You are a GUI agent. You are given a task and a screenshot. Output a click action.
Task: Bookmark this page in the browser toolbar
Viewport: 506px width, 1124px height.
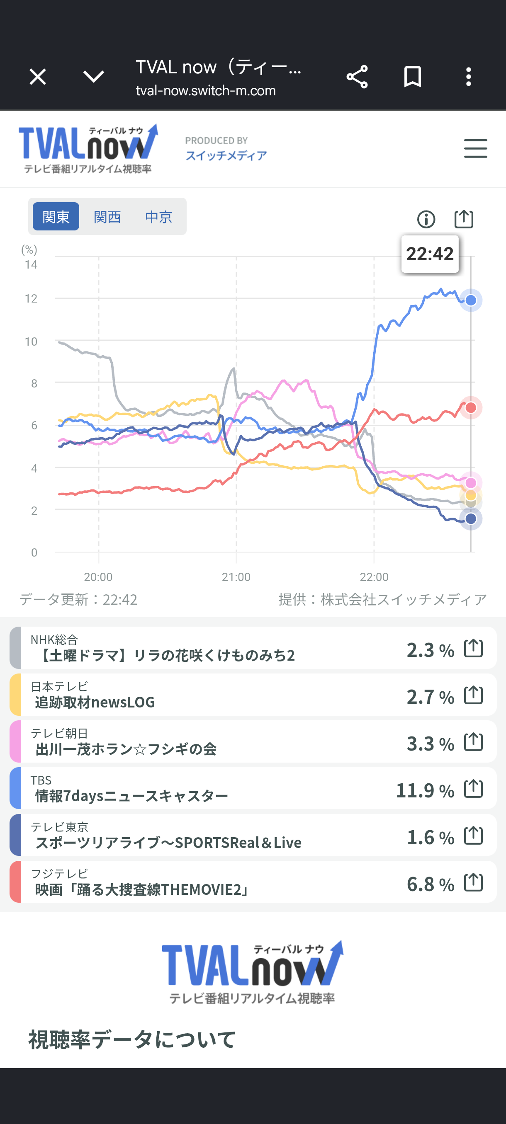[413, 77]
